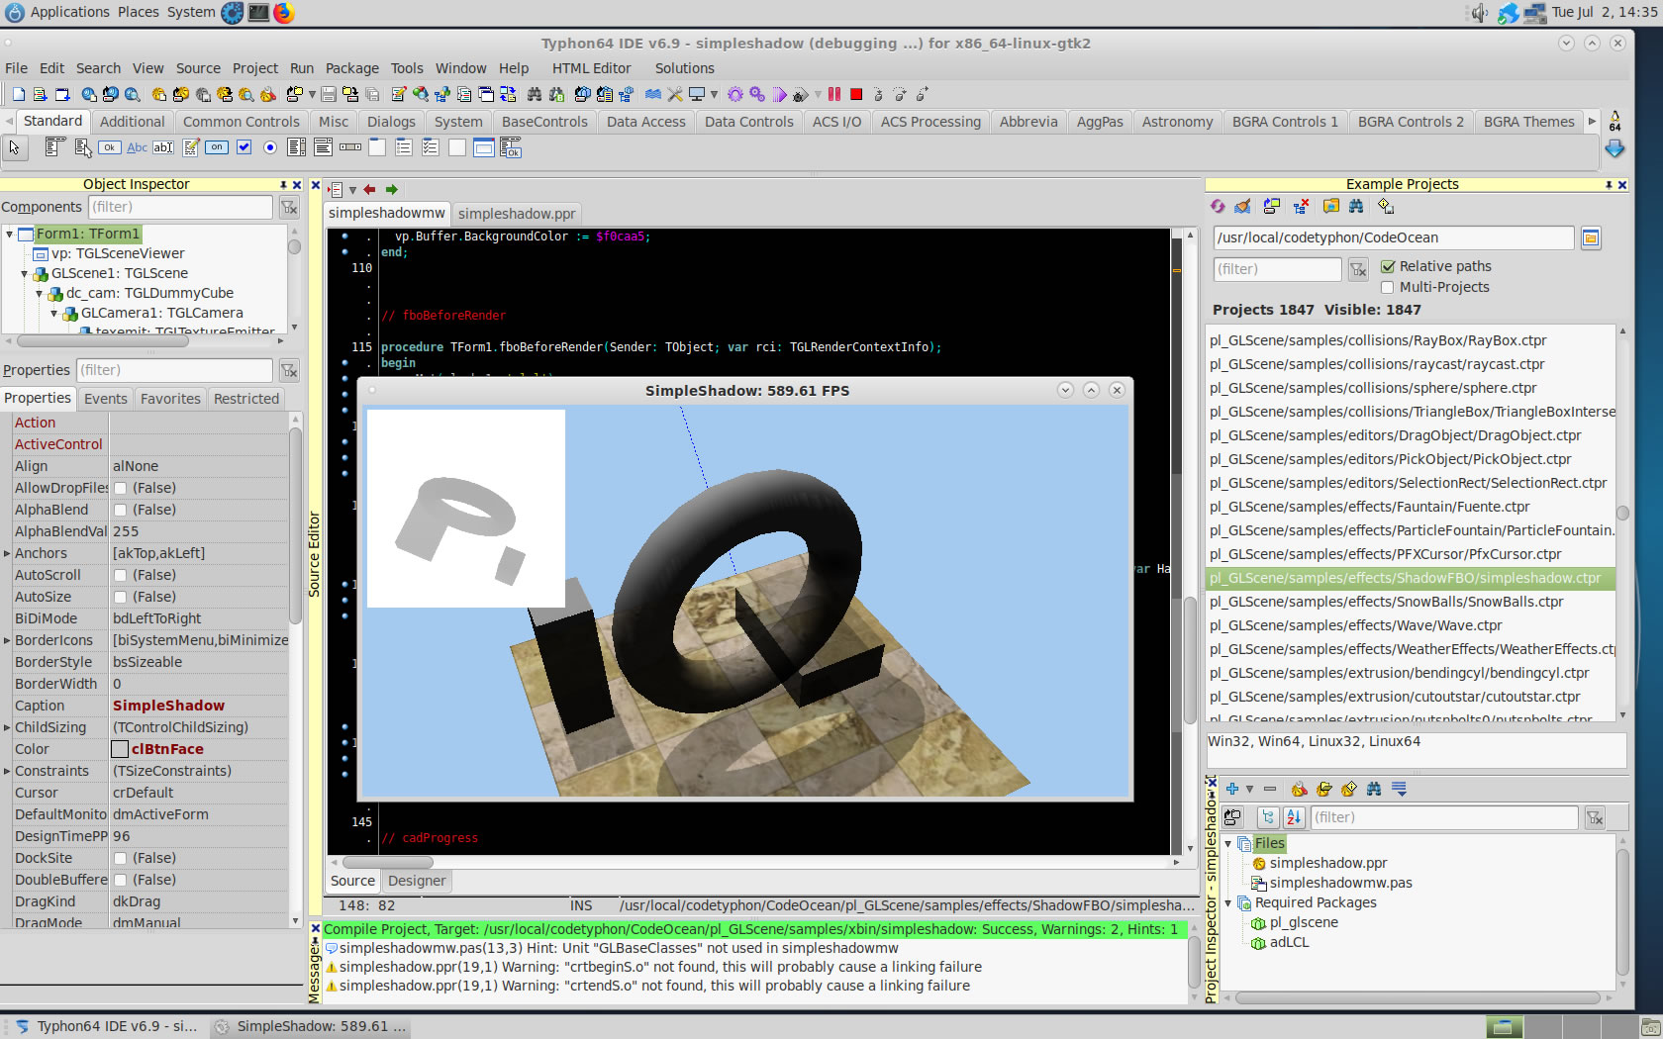The image size is (1663, 1039).
Task: Select the TLabel Abc component icon
Action: tap(137, 147)
